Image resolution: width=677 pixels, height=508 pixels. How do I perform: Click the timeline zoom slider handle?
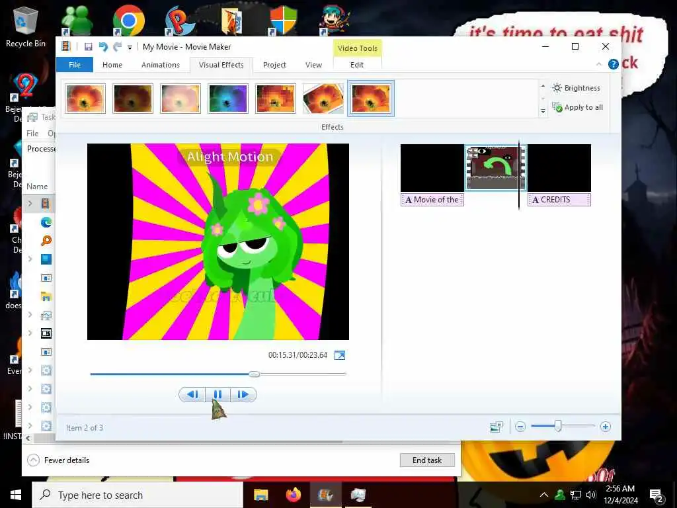[x=558, y=427]
